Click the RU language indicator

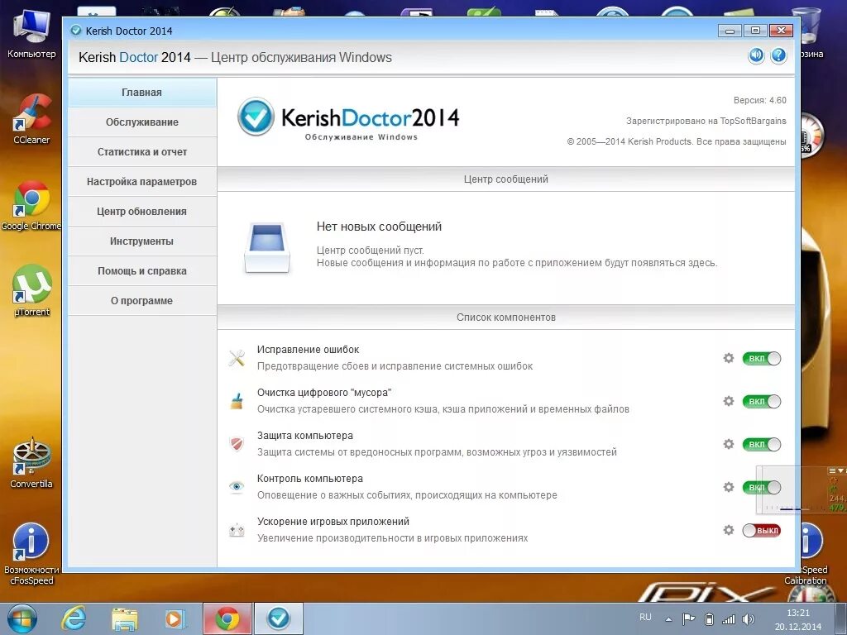click(x=645, y=617)
